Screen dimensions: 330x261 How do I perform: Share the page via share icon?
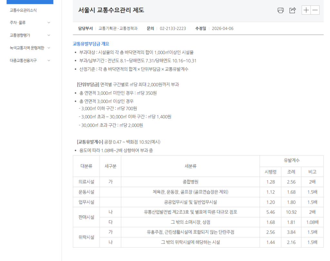[293, 10]
